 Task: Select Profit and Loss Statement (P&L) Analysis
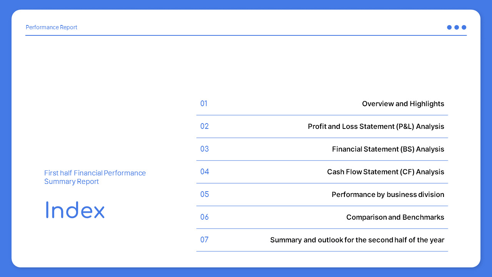click(376, 127)
